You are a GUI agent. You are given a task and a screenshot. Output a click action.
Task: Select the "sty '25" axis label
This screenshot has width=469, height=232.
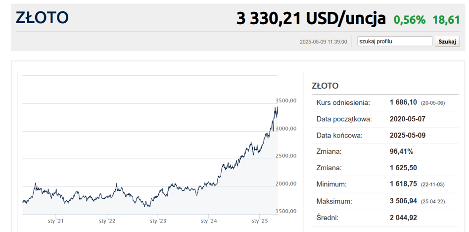pos(260,221)
